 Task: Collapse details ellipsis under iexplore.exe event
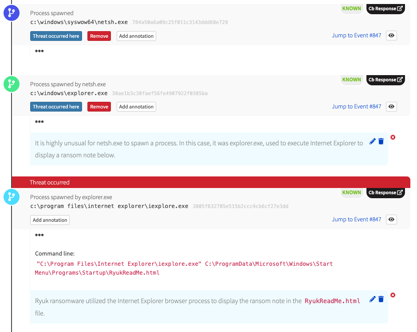(x=39, y=235)
